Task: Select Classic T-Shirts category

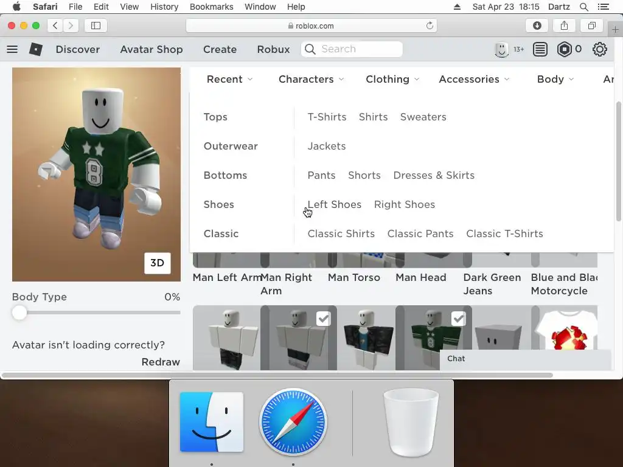Action: coord(504,234)
